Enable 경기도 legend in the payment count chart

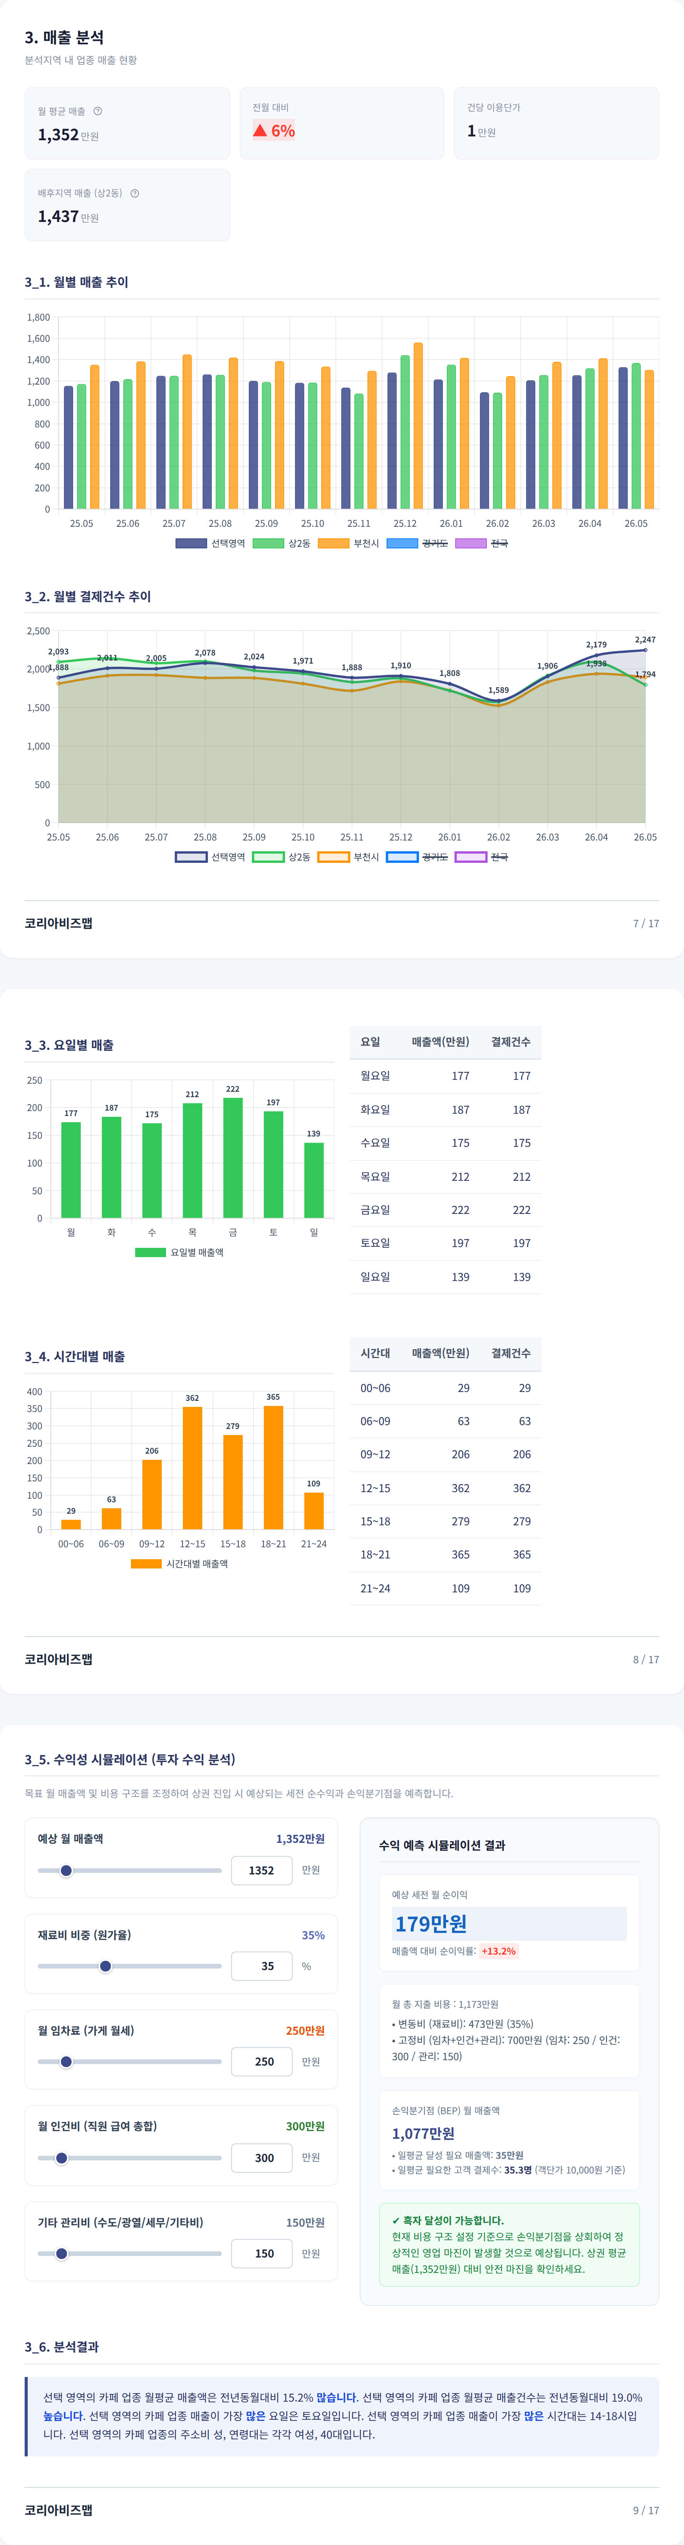[416, 857]
